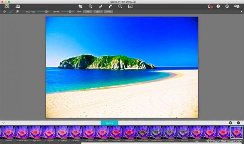This screenshot has width=244, height=144.
Task: Select the Move pan tool
Action: coord(4,12)
